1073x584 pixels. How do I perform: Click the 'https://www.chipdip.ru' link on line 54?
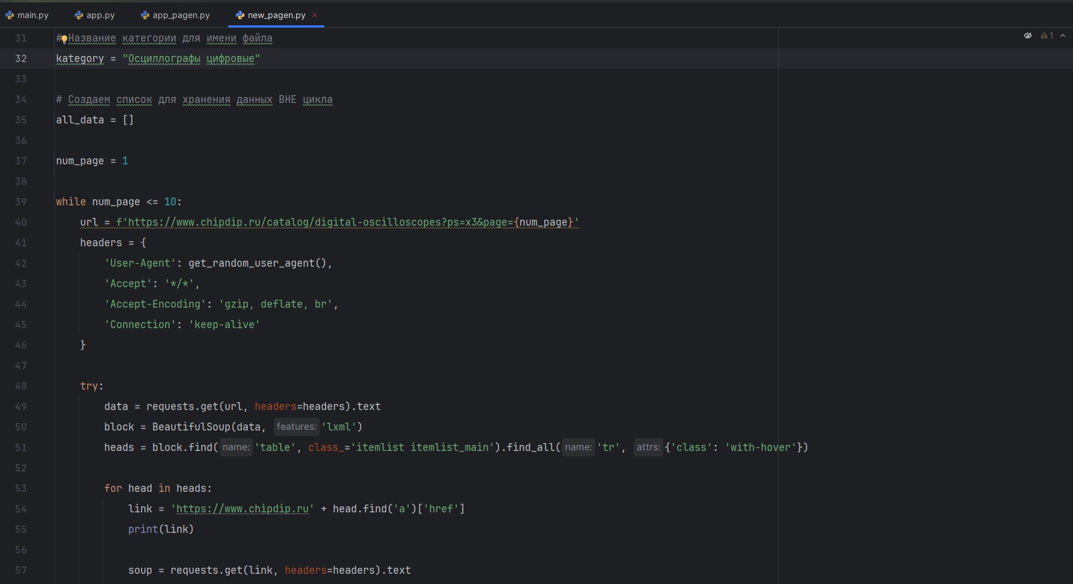pos(243,509)
